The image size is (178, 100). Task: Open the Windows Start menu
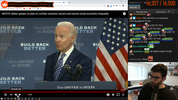[2, 99]
